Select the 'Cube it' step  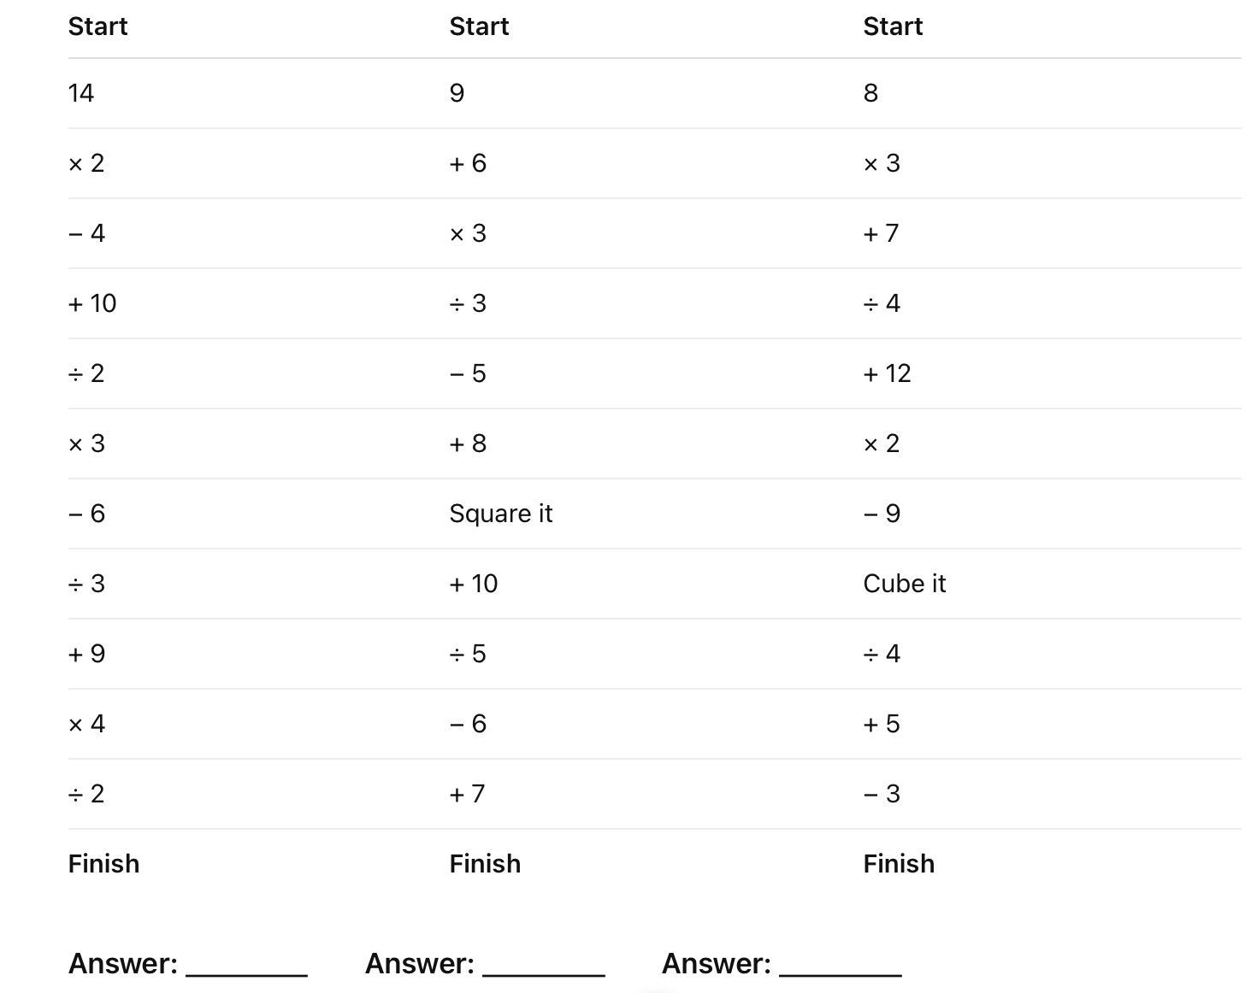point(904,584)
